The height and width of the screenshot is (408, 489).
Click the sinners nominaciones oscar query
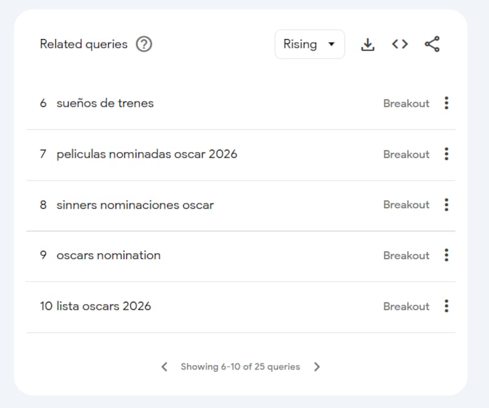tap(135, 205)
